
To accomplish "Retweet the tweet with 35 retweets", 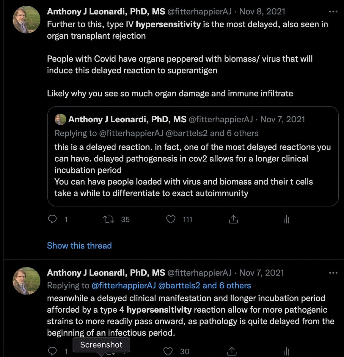I will 109,220.
